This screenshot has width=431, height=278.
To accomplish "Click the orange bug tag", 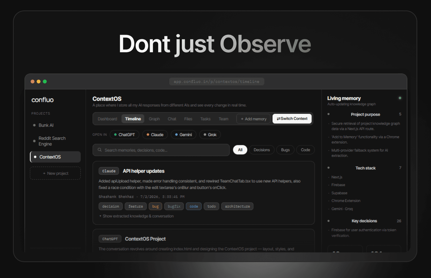I will [x=155, y=206].
